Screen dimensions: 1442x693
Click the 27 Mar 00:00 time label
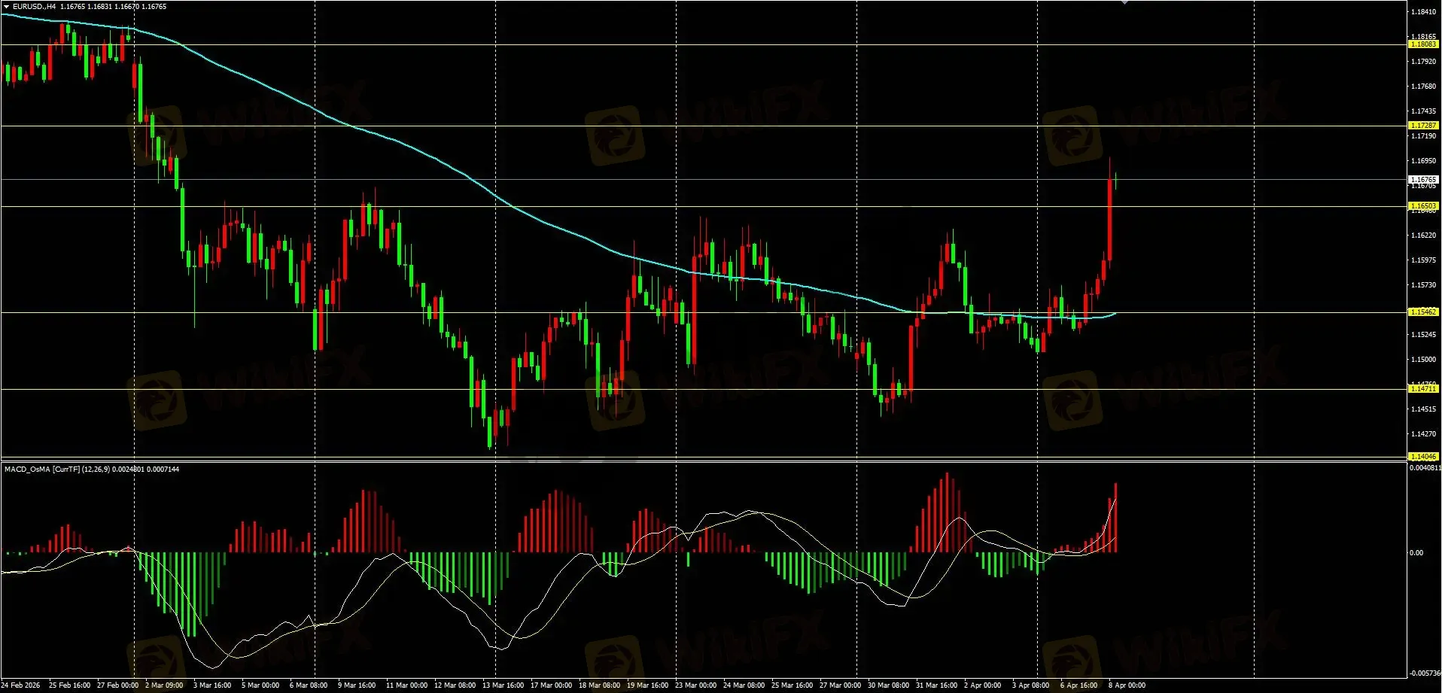(x=840, y=685)
